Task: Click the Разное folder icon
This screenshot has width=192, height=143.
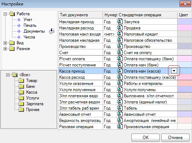Action: 12,49
